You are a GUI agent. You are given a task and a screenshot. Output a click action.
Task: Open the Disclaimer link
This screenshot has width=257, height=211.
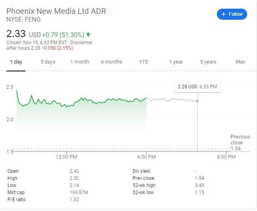(x=81, y=43)
